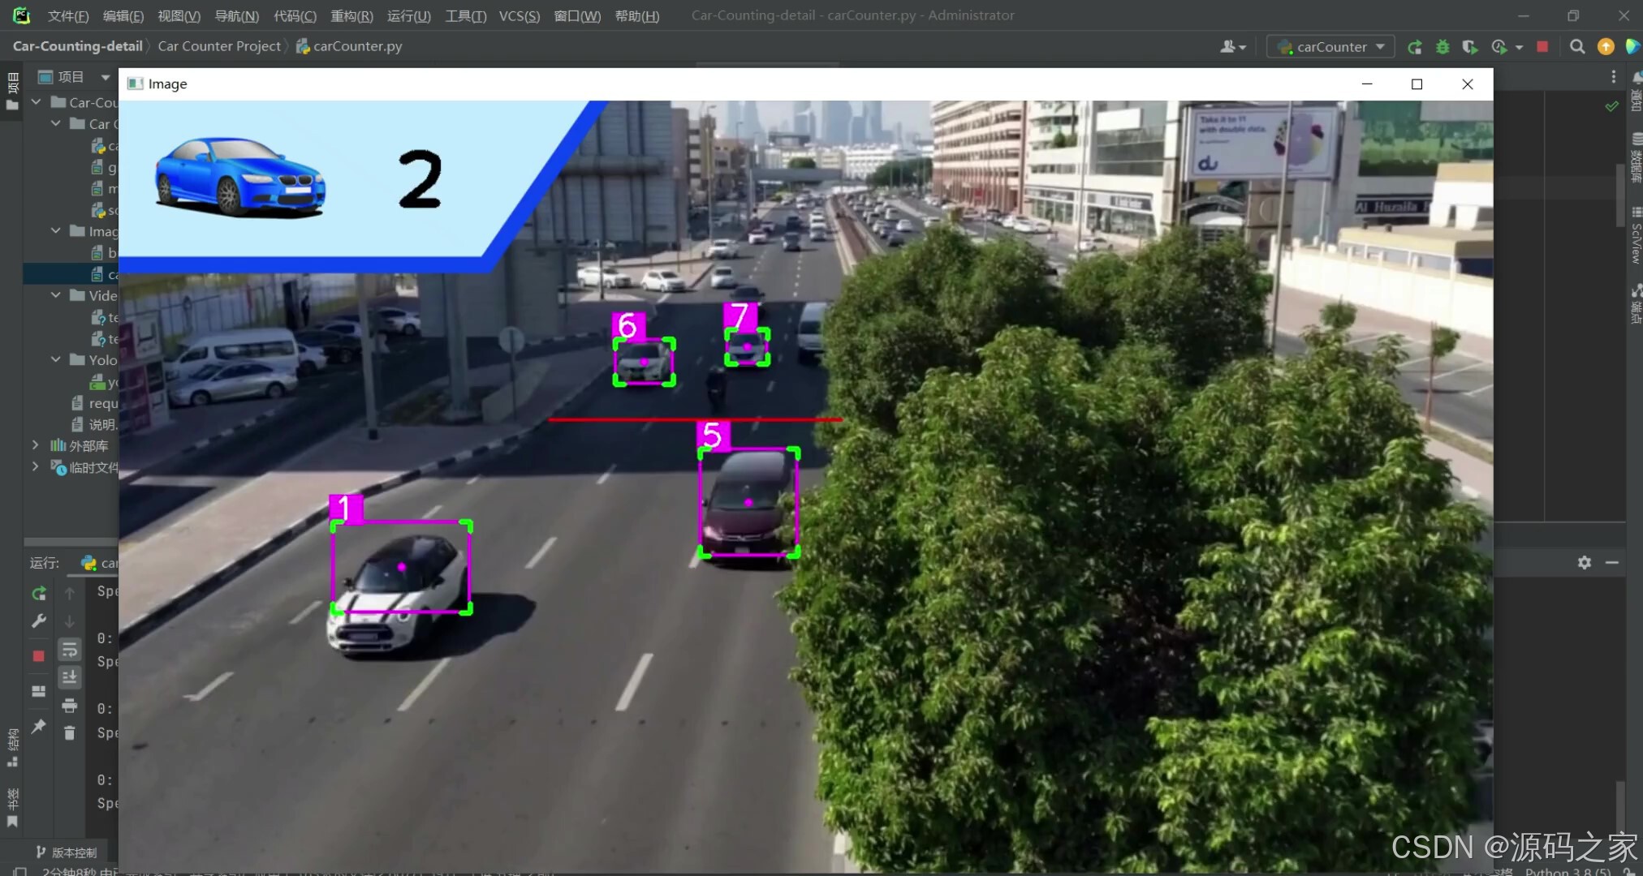Viewport: 1643px width, 876px height.
Task: Click the Car-Counting-detail breadcrumb
Action: (x=78, y=46)
